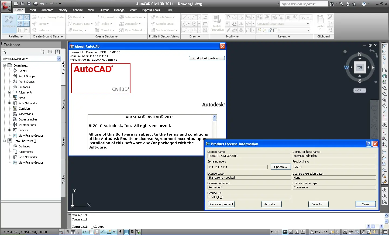Toggle Grid Display in status bar
This screenshot has height=235, width=389.
[73, 232]
